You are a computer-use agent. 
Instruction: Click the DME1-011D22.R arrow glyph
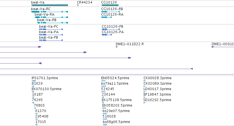pos(116,47)
